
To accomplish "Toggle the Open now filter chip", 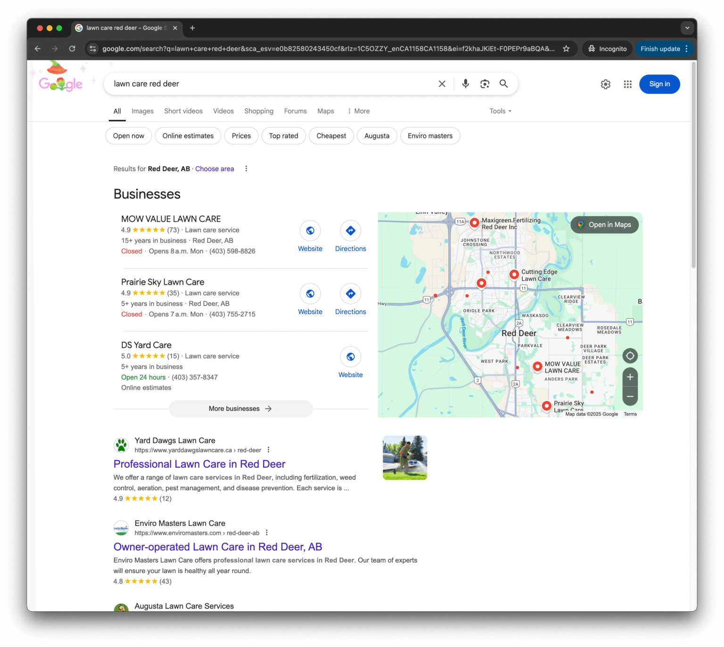I will [128, 136].
